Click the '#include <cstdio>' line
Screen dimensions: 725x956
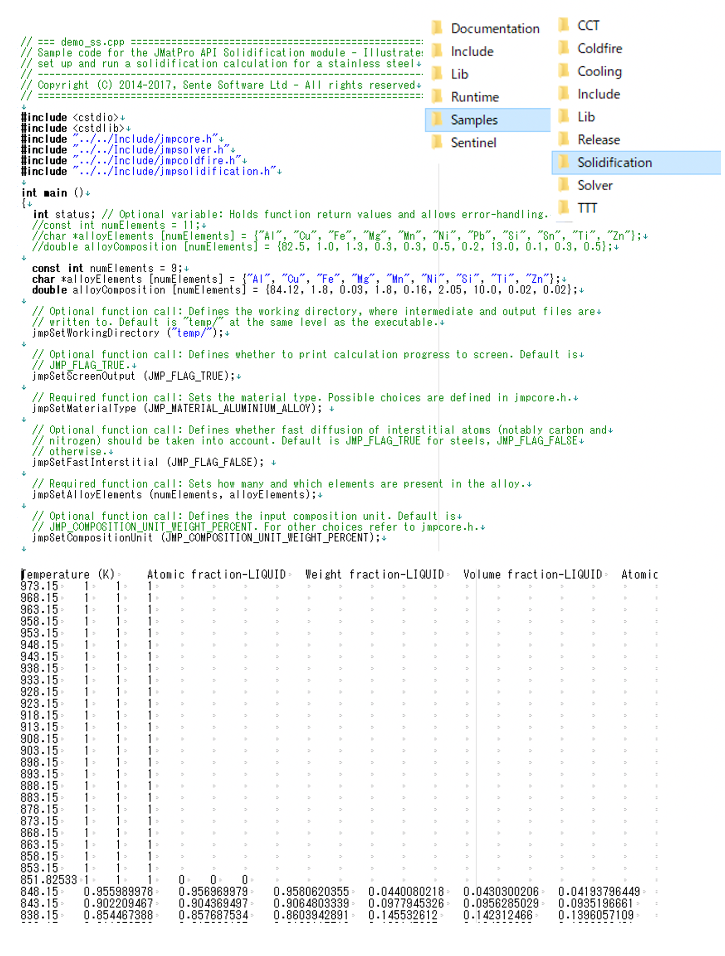pyautogui.click(x=70, y=118)
